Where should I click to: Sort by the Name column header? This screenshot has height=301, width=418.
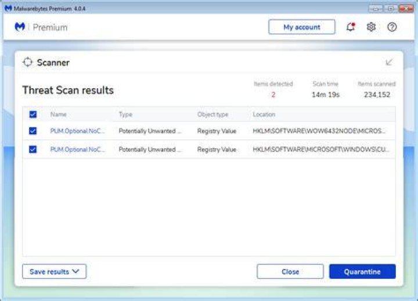click(59, 114)
